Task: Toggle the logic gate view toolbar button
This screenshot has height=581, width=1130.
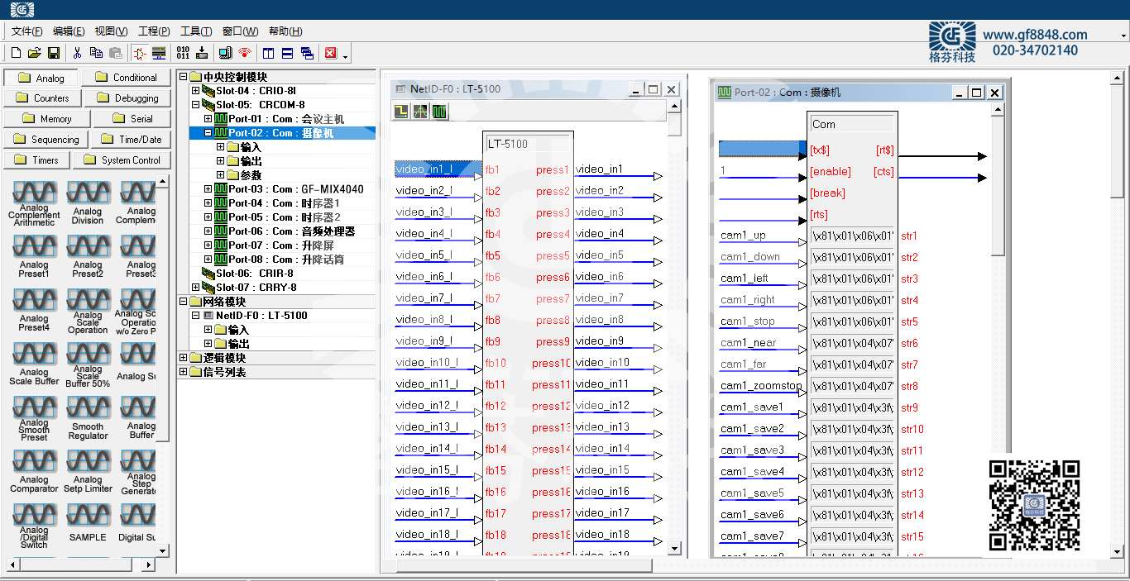Action: pos(139,53)
